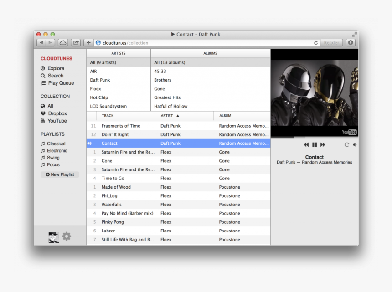Viewport: 392px width, 292px height.
Task: Select the Phi_Log track
Action: [179, 196]
